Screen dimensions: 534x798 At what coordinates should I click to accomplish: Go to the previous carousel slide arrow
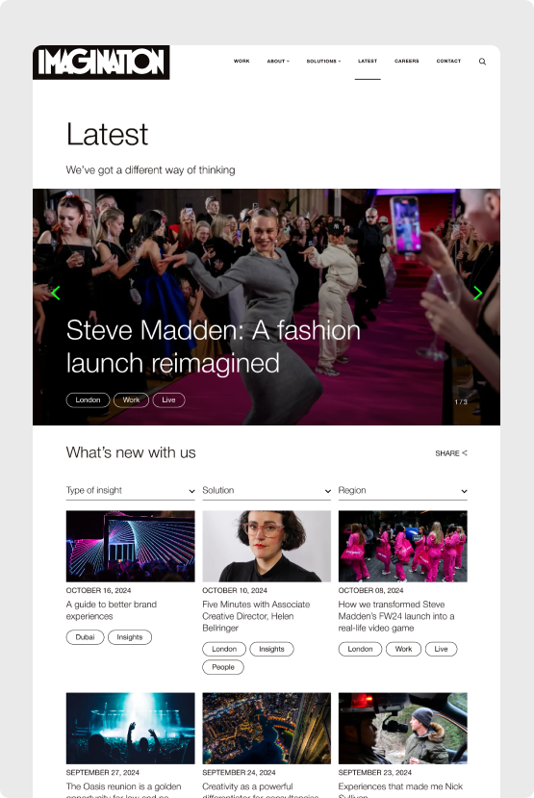click(56, 293)
